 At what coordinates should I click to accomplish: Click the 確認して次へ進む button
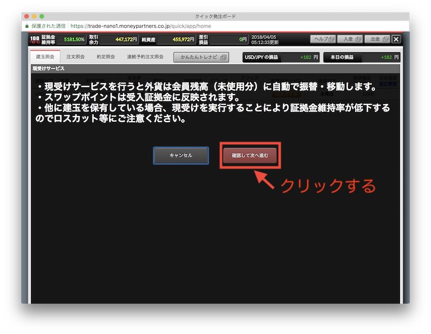250,156
